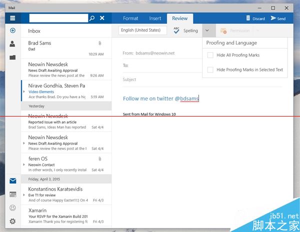Clear search with the X icon

coord(102,18)
